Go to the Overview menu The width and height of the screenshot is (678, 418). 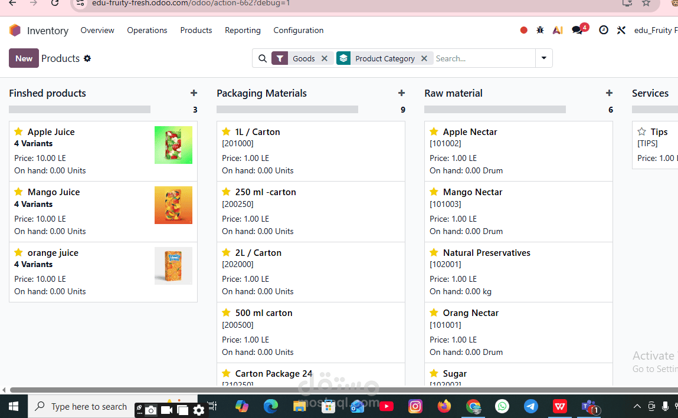pyautogui.click(x=97, y=30)
